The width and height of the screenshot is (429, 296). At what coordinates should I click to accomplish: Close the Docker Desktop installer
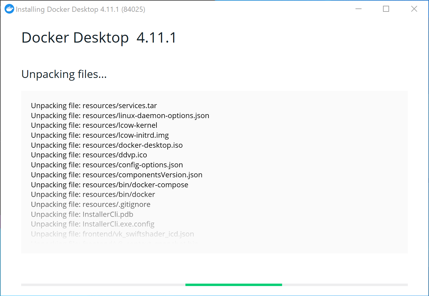pyautogui.click(x=414, y=9)
